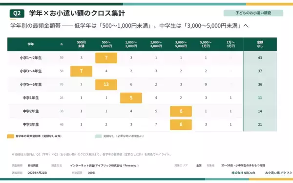
Task: Click the '14' 定額なし value for 中学2年生
Action: 260,111
